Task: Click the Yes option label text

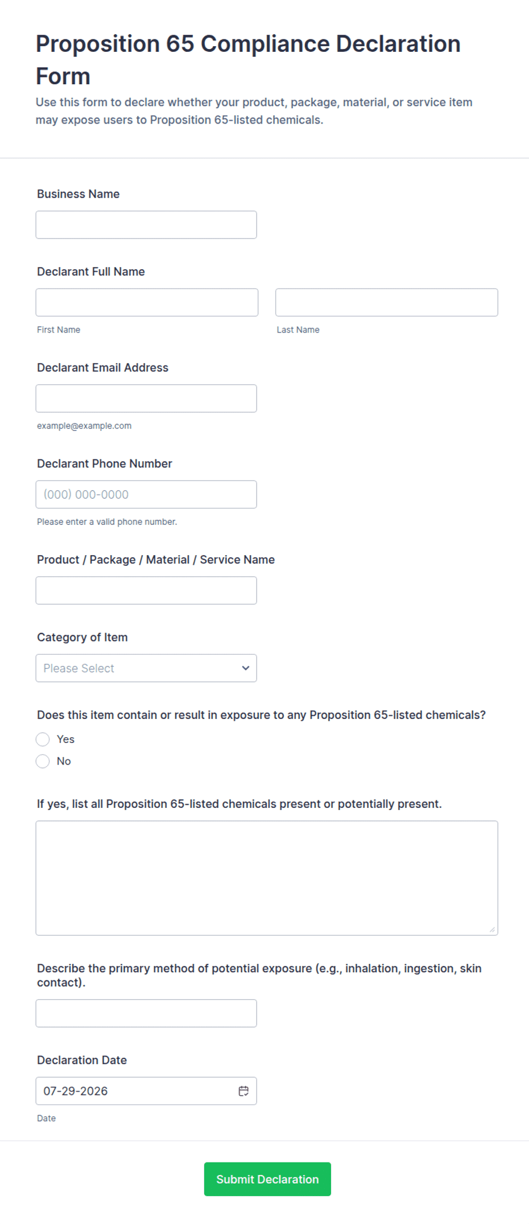Action: [x=65, y=739]
